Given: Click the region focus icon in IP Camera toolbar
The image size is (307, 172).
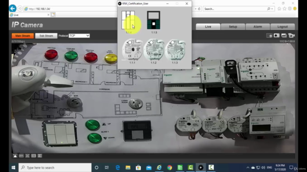Looking at the screenshot, I should (x=269, y=35).
